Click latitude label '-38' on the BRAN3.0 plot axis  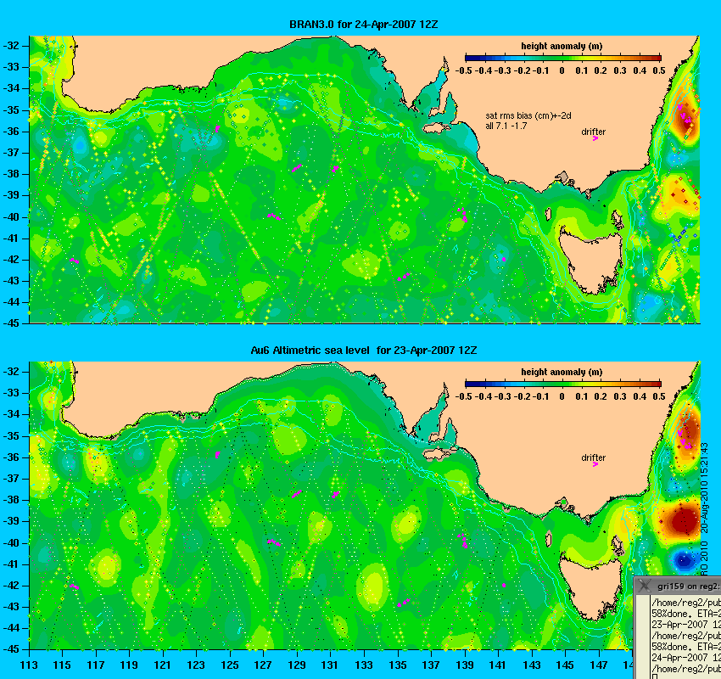(11, 174)
